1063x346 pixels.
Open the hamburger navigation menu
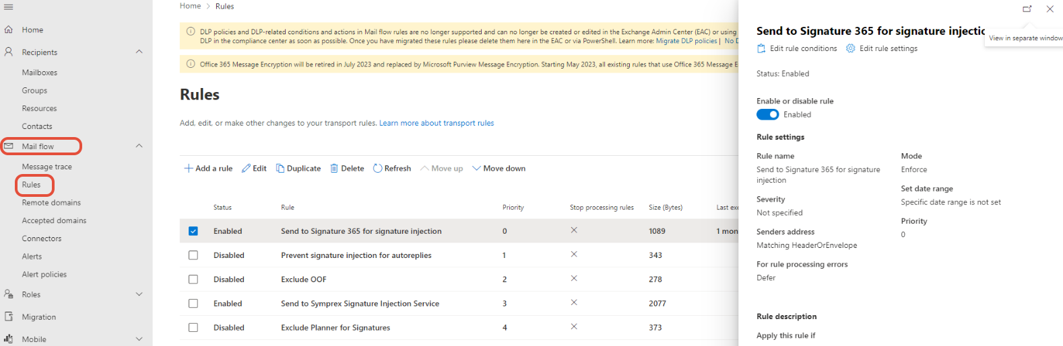pos(9,7)
